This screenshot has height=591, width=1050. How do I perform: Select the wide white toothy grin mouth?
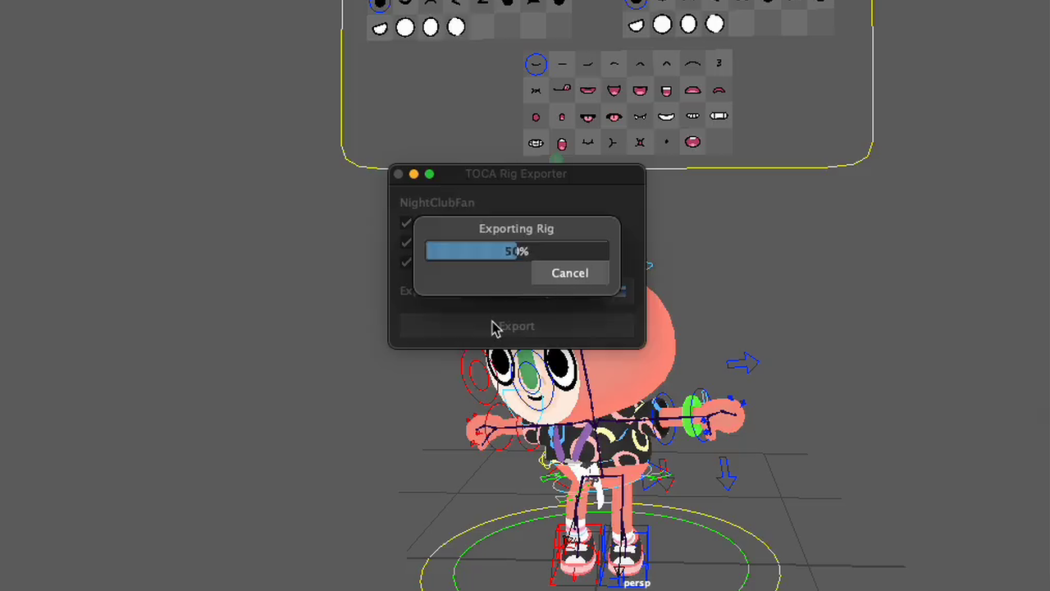coord(666,117)
